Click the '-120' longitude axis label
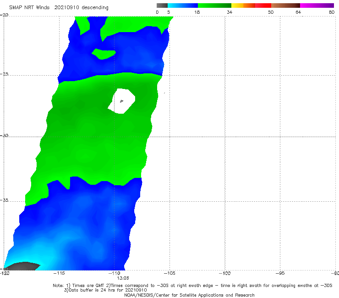 point(5,273)
